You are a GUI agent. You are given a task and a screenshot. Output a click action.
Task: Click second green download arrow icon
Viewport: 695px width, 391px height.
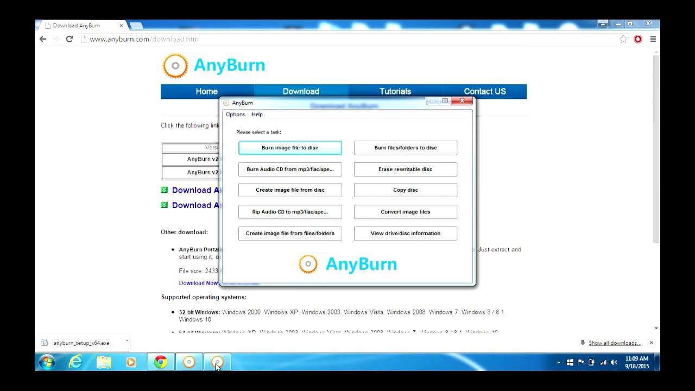165,205
